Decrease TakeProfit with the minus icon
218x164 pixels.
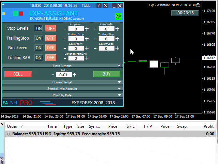[95, 29]
